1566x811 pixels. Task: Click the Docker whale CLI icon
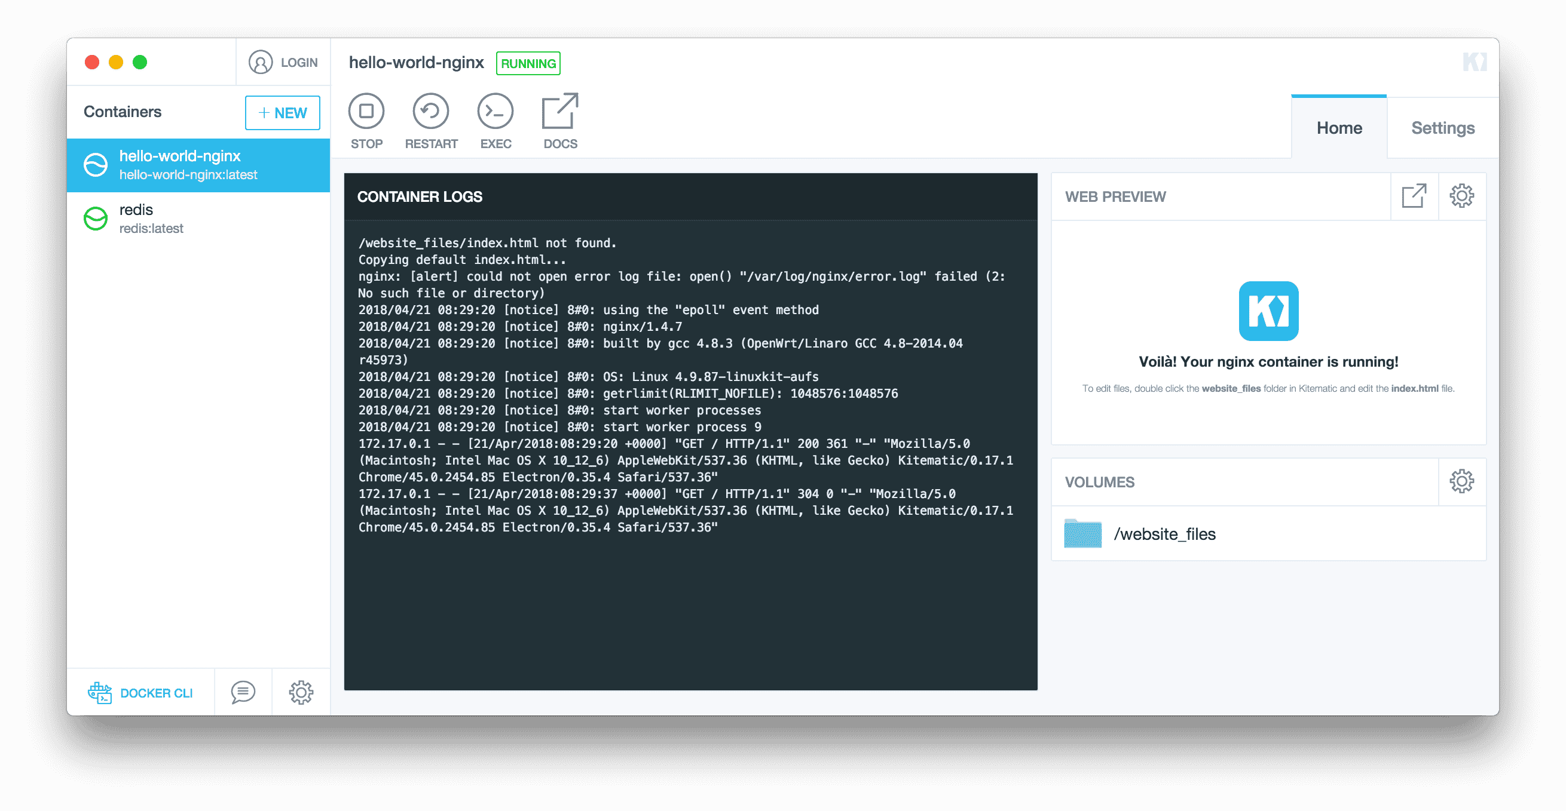point(100,693)
